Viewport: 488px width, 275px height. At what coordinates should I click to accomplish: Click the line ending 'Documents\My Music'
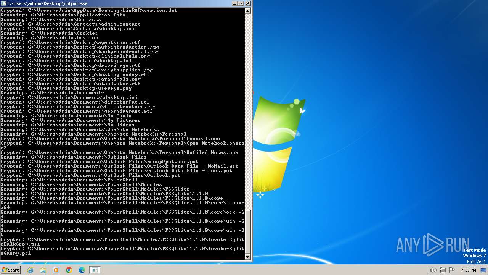click(66, 116)
